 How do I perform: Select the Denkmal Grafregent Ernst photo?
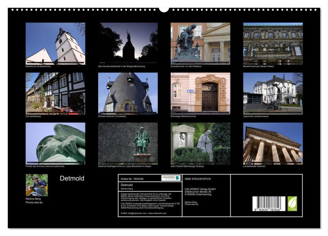pyautogui.click(x=128, y=143)
